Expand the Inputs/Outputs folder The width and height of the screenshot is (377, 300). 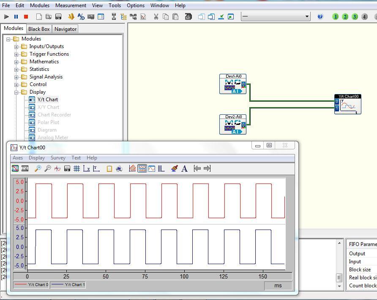point(16,47)
